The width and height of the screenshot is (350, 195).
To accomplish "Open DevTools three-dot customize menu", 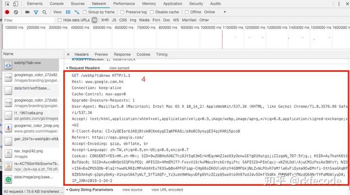I will pos(339,4).
